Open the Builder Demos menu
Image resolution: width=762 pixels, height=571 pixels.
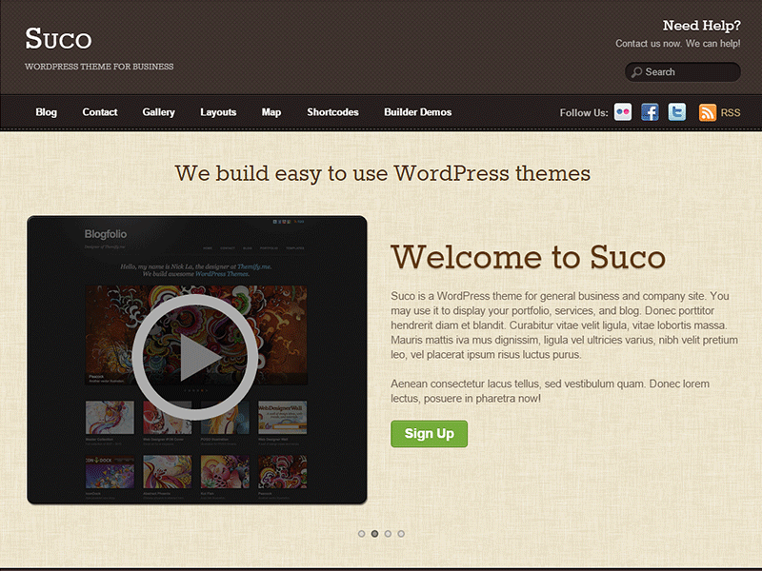coord(417,112)
